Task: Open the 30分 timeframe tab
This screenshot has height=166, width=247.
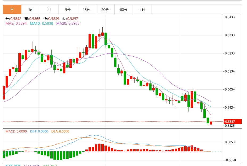Action: click(x=105, y=10)
